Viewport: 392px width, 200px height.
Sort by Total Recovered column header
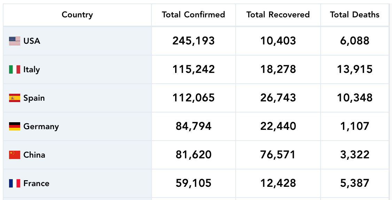tap(278, 15)
